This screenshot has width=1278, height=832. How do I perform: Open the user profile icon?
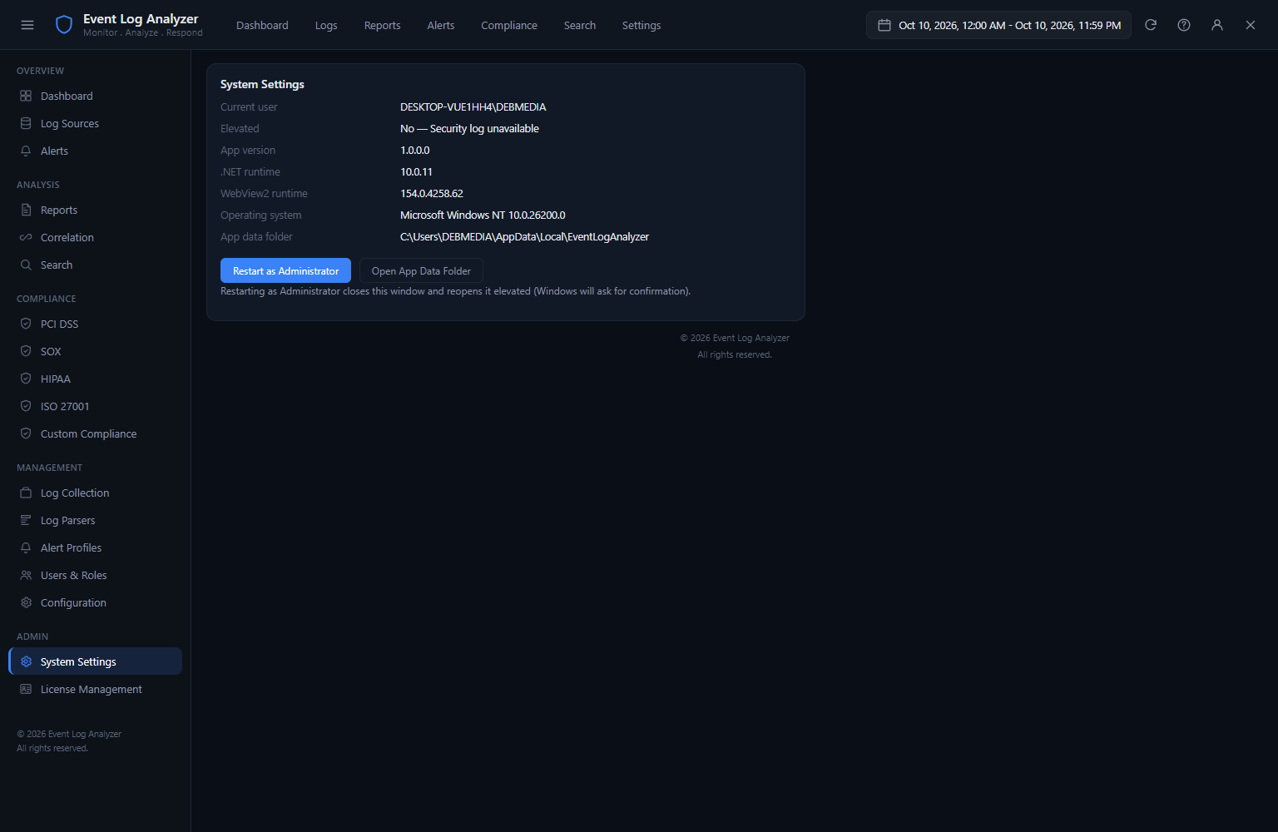tap(1217, 25)
